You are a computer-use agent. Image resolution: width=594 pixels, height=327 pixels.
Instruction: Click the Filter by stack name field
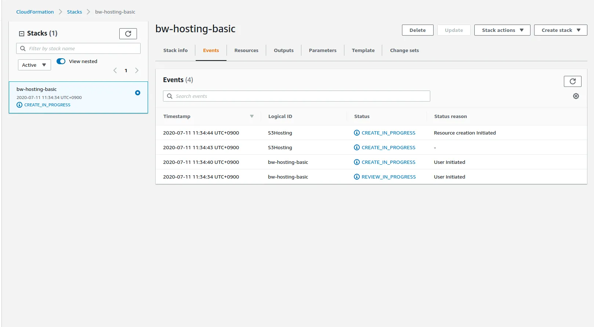(x=78, y=48)
